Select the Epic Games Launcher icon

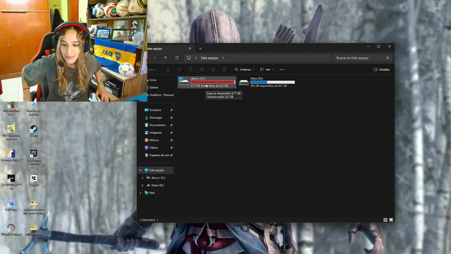[x=33, y=157]
